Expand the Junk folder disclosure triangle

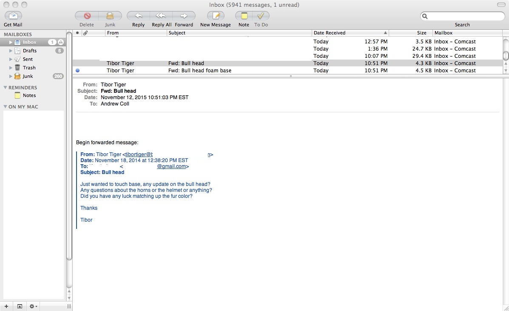tap(11, 77)
